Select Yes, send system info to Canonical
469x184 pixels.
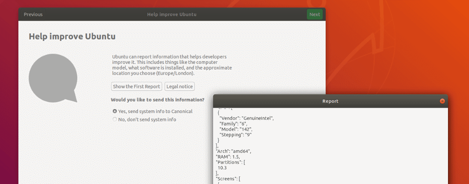tap(153, 111)
